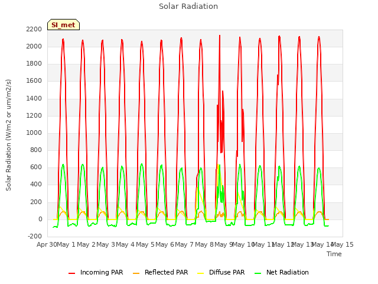Viewport: 378px width, 284px height.
Task: Click the May 5 x-axis tick label
Action: pyautogui.click(x=145, y=244)
